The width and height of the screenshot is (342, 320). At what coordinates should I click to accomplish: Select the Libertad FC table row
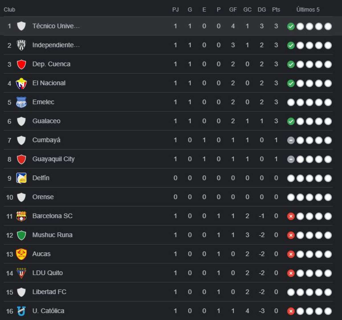click(x=168, y=292)
